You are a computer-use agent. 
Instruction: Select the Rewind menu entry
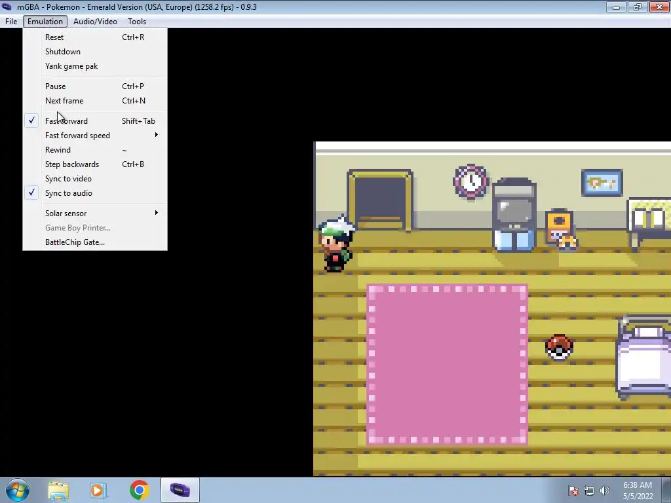[x=95, y=150]
